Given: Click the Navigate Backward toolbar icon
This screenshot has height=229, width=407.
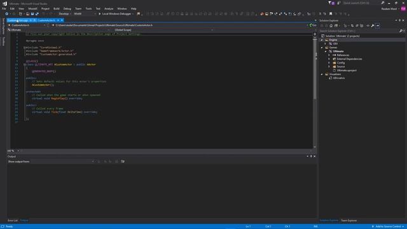Looking at the screenshot, I should pyautogui.click(x=6, y=14).
